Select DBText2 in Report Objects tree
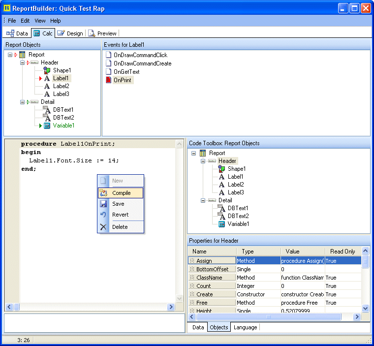The height and width of the screenshot is (346, 374). pyautogui.click(x=63, y=118)
